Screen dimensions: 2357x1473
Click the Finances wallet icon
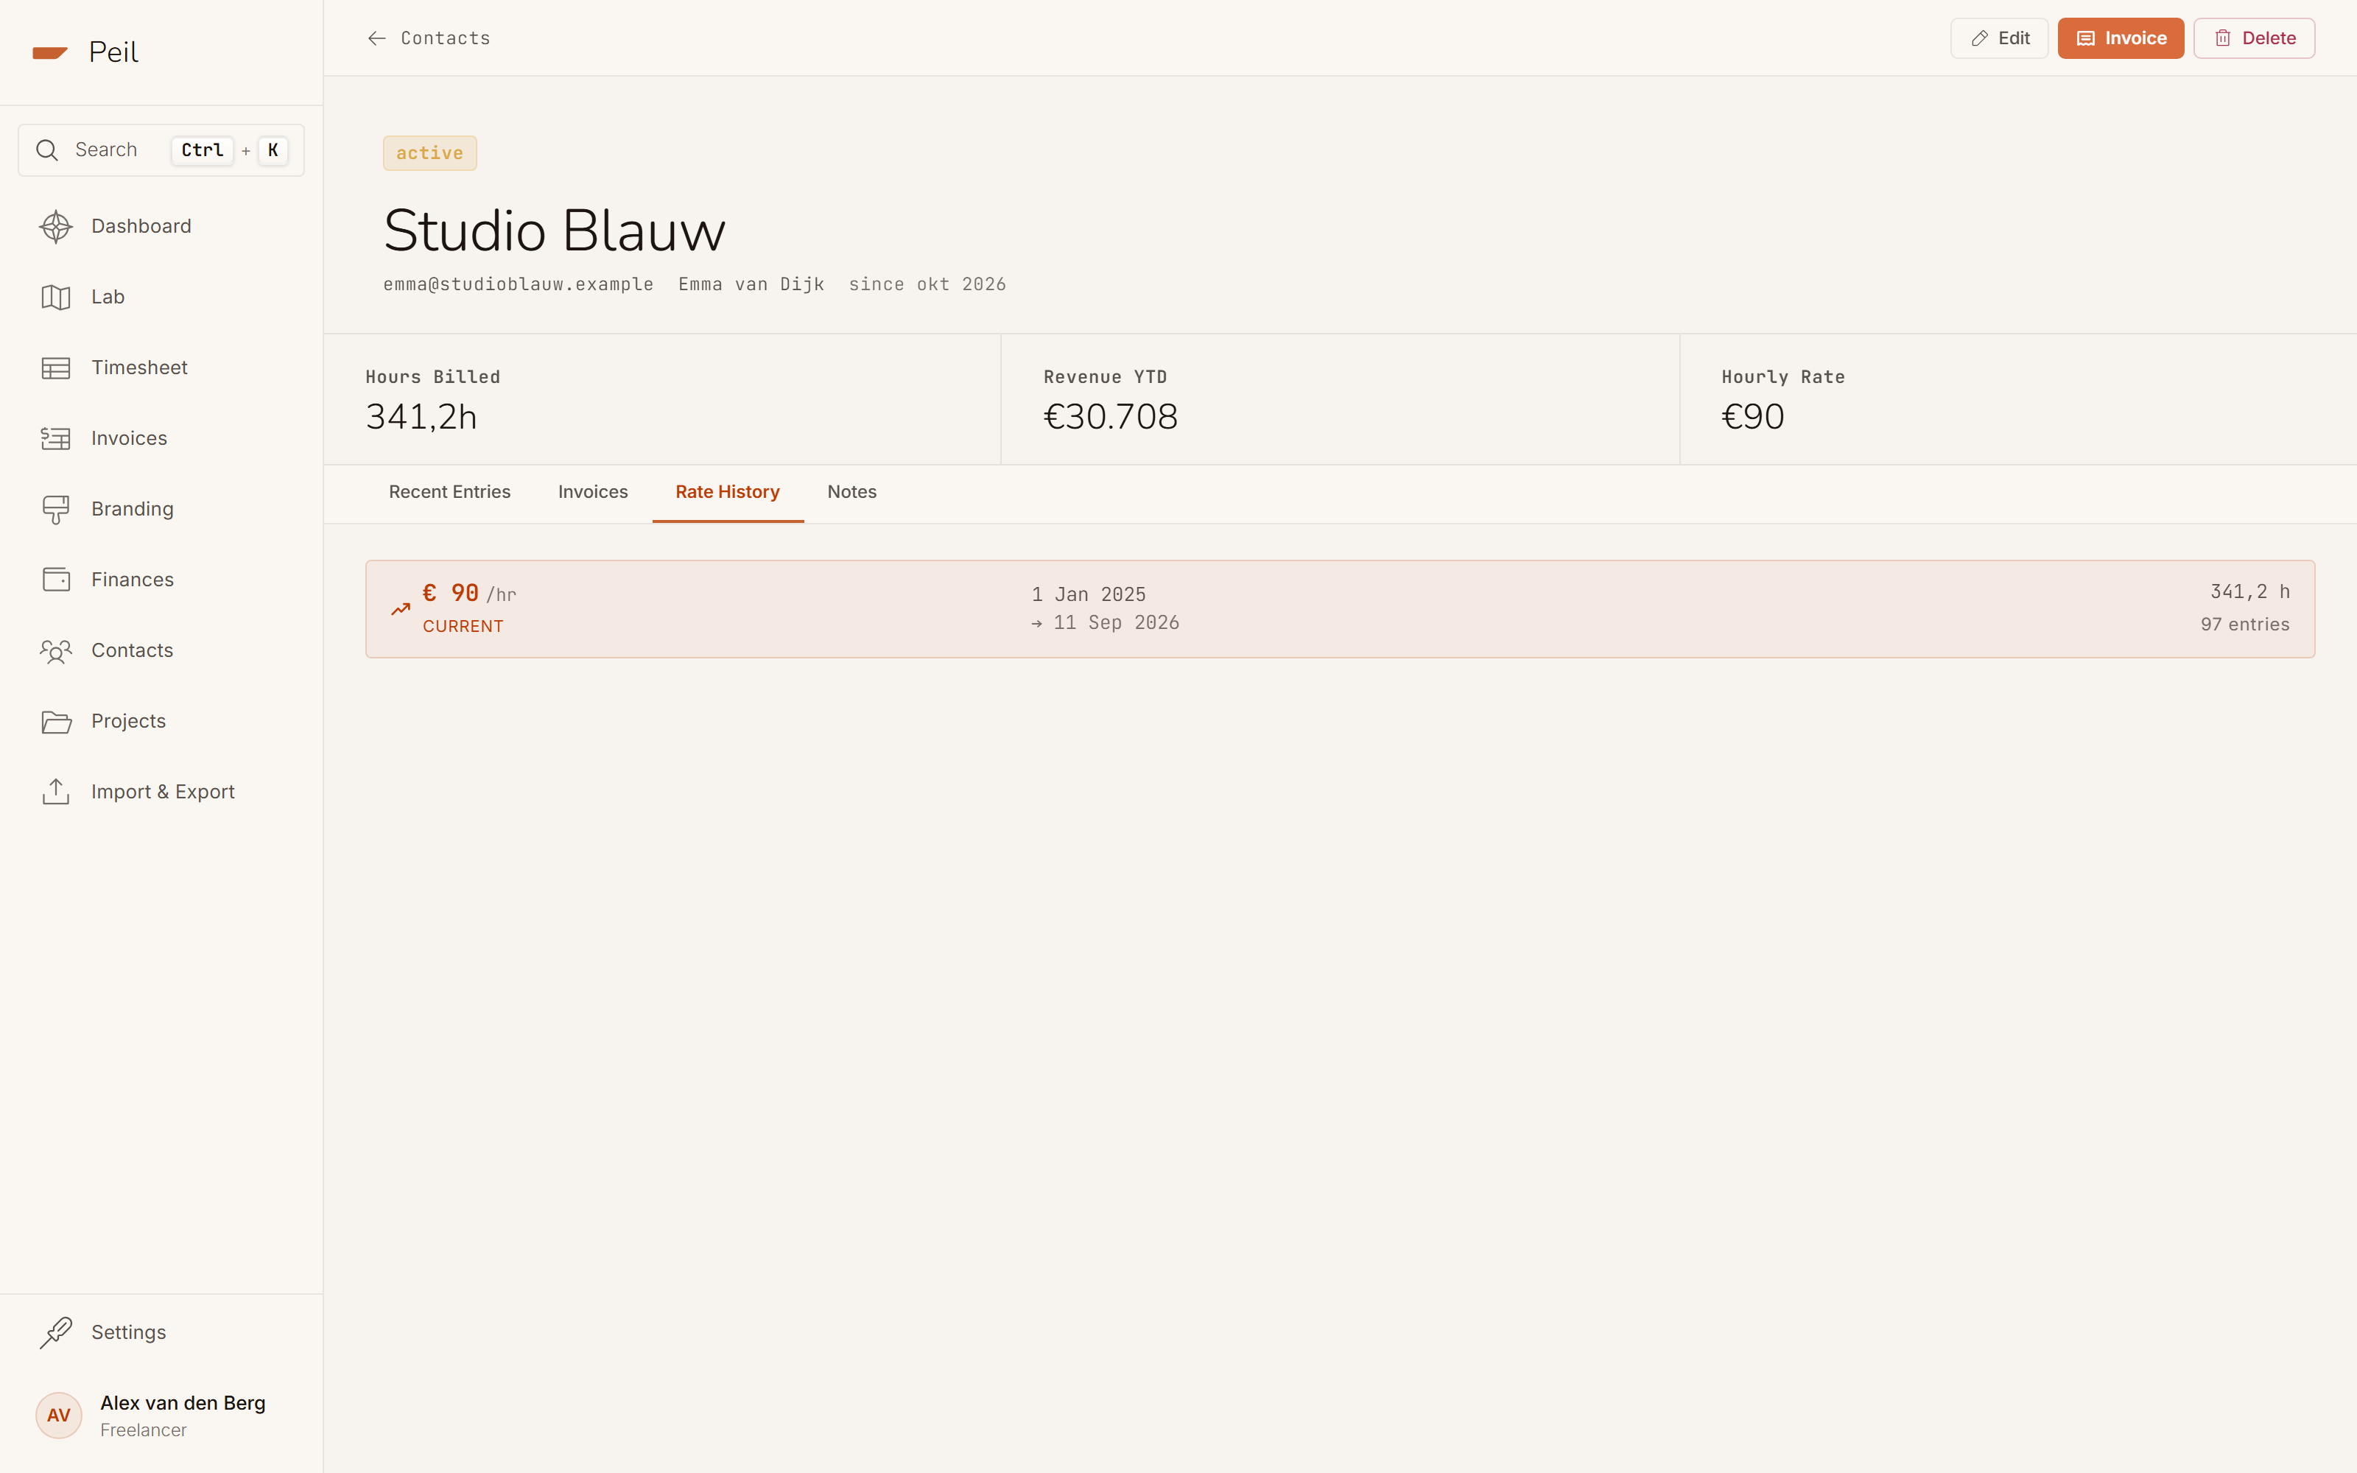[55, 580]
